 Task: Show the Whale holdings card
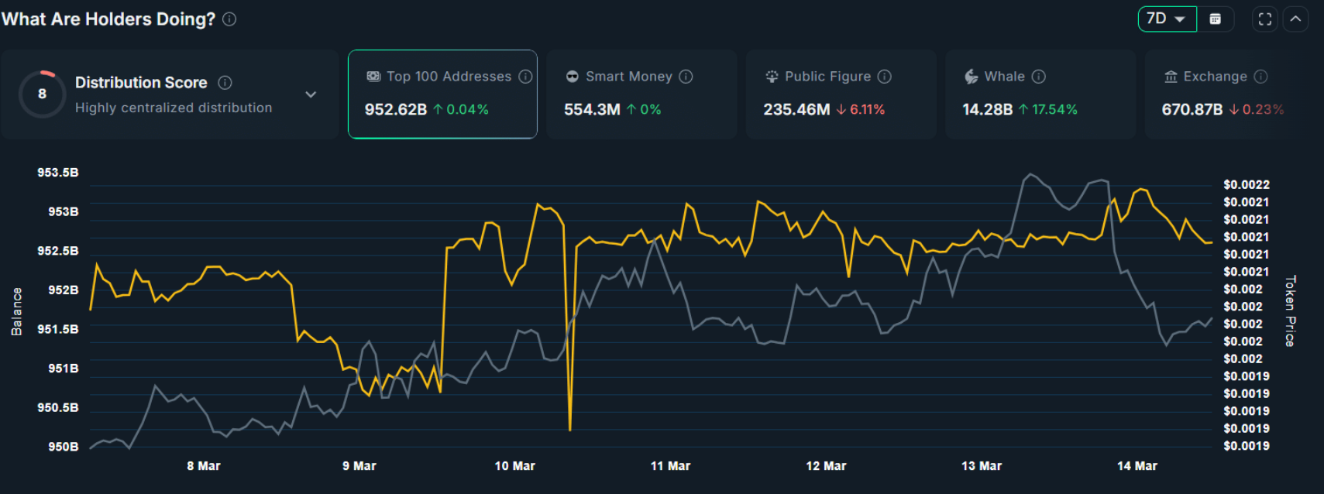click(x=1040, y=94)
